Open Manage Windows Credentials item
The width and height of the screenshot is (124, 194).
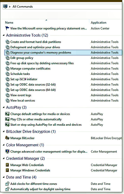tap(30, 170)
